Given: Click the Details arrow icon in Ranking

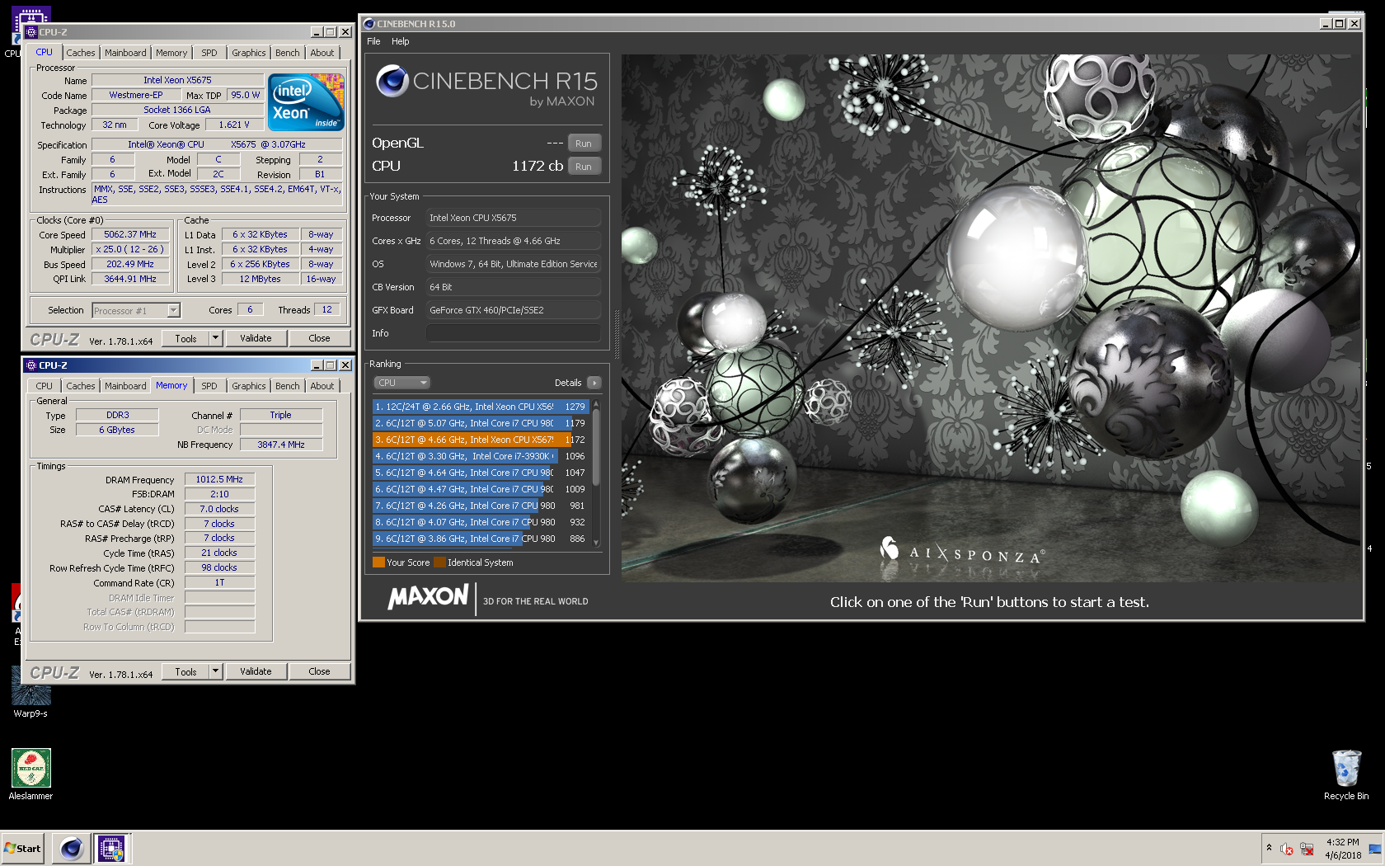Looking at the screenshot, I should (594, 383).
